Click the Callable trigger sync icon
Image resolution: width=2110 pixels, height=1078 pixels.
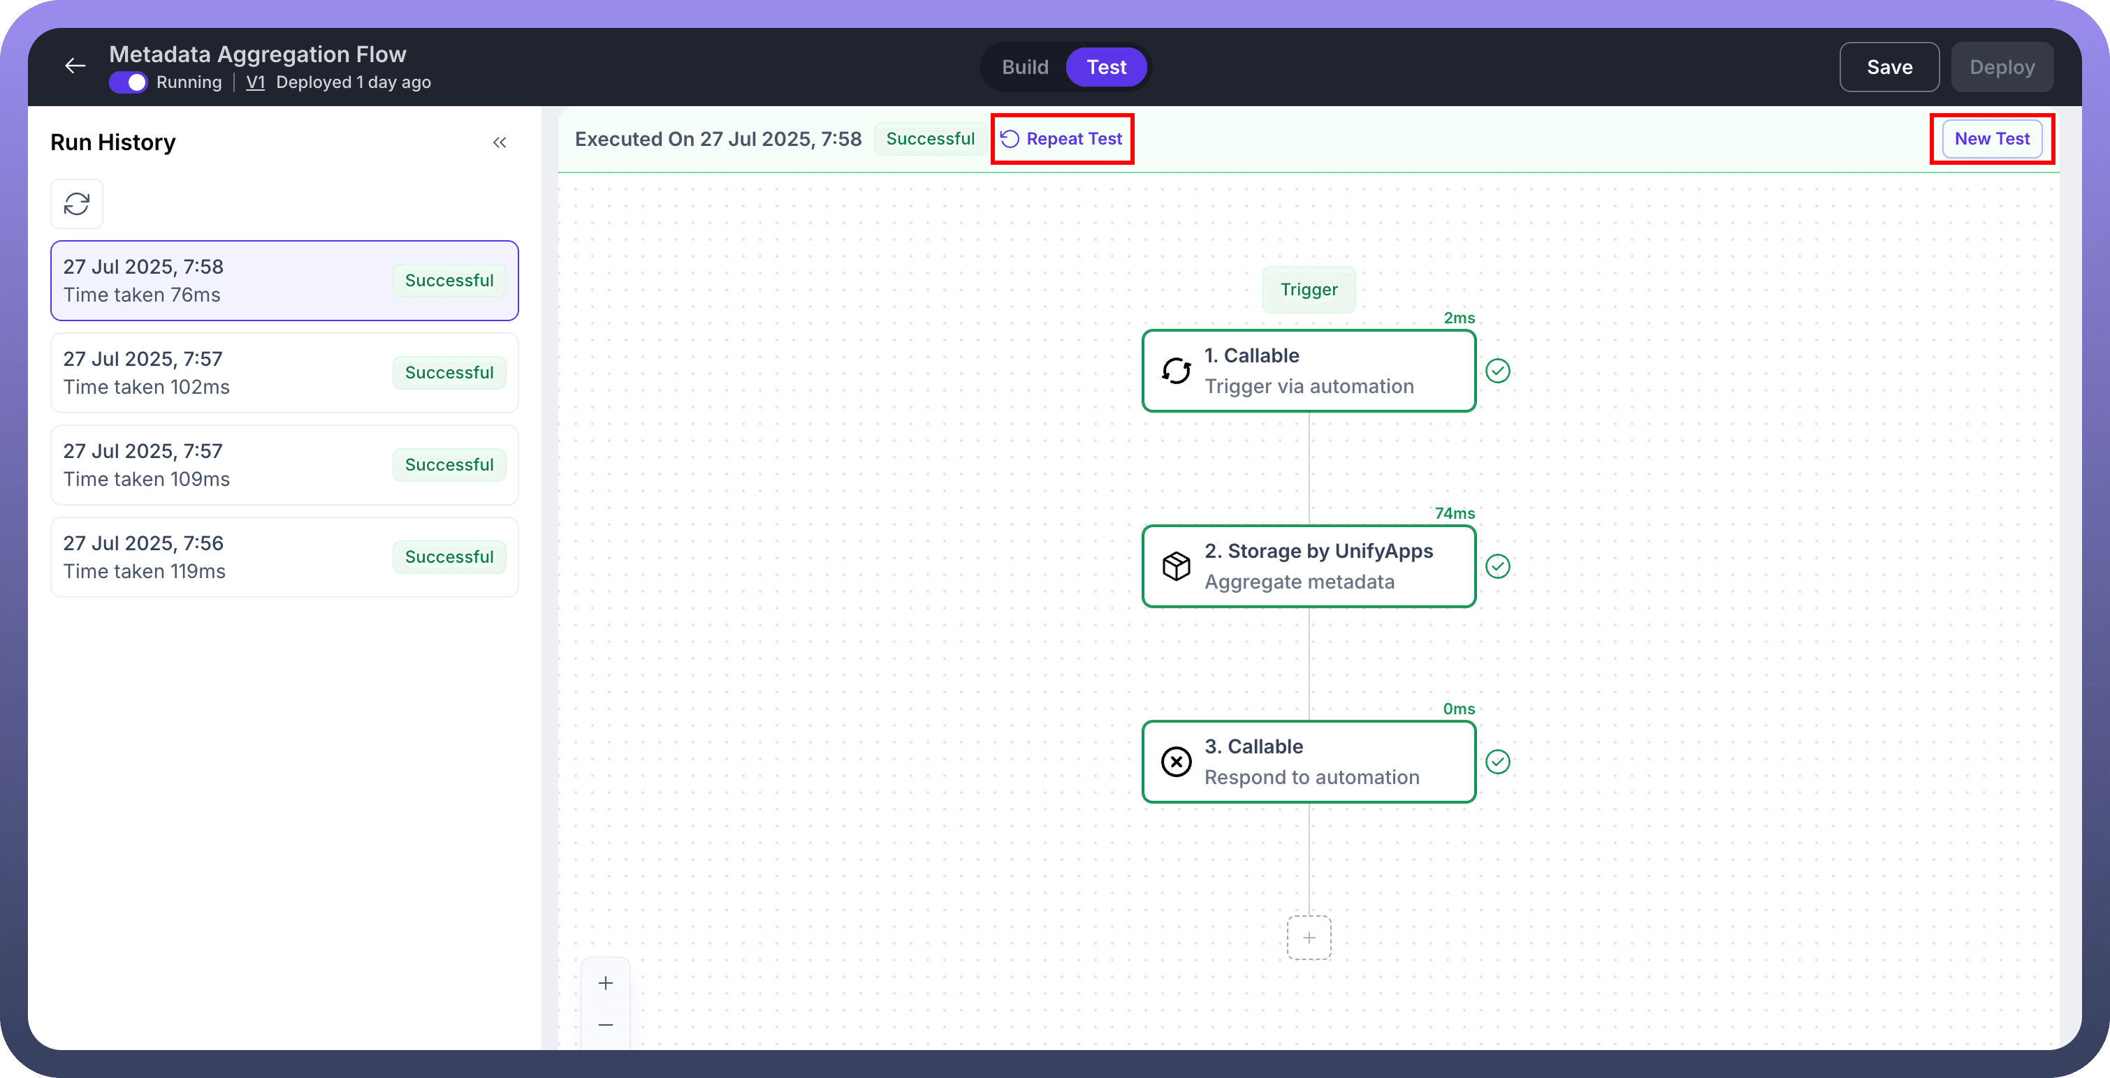point(1177,371)
